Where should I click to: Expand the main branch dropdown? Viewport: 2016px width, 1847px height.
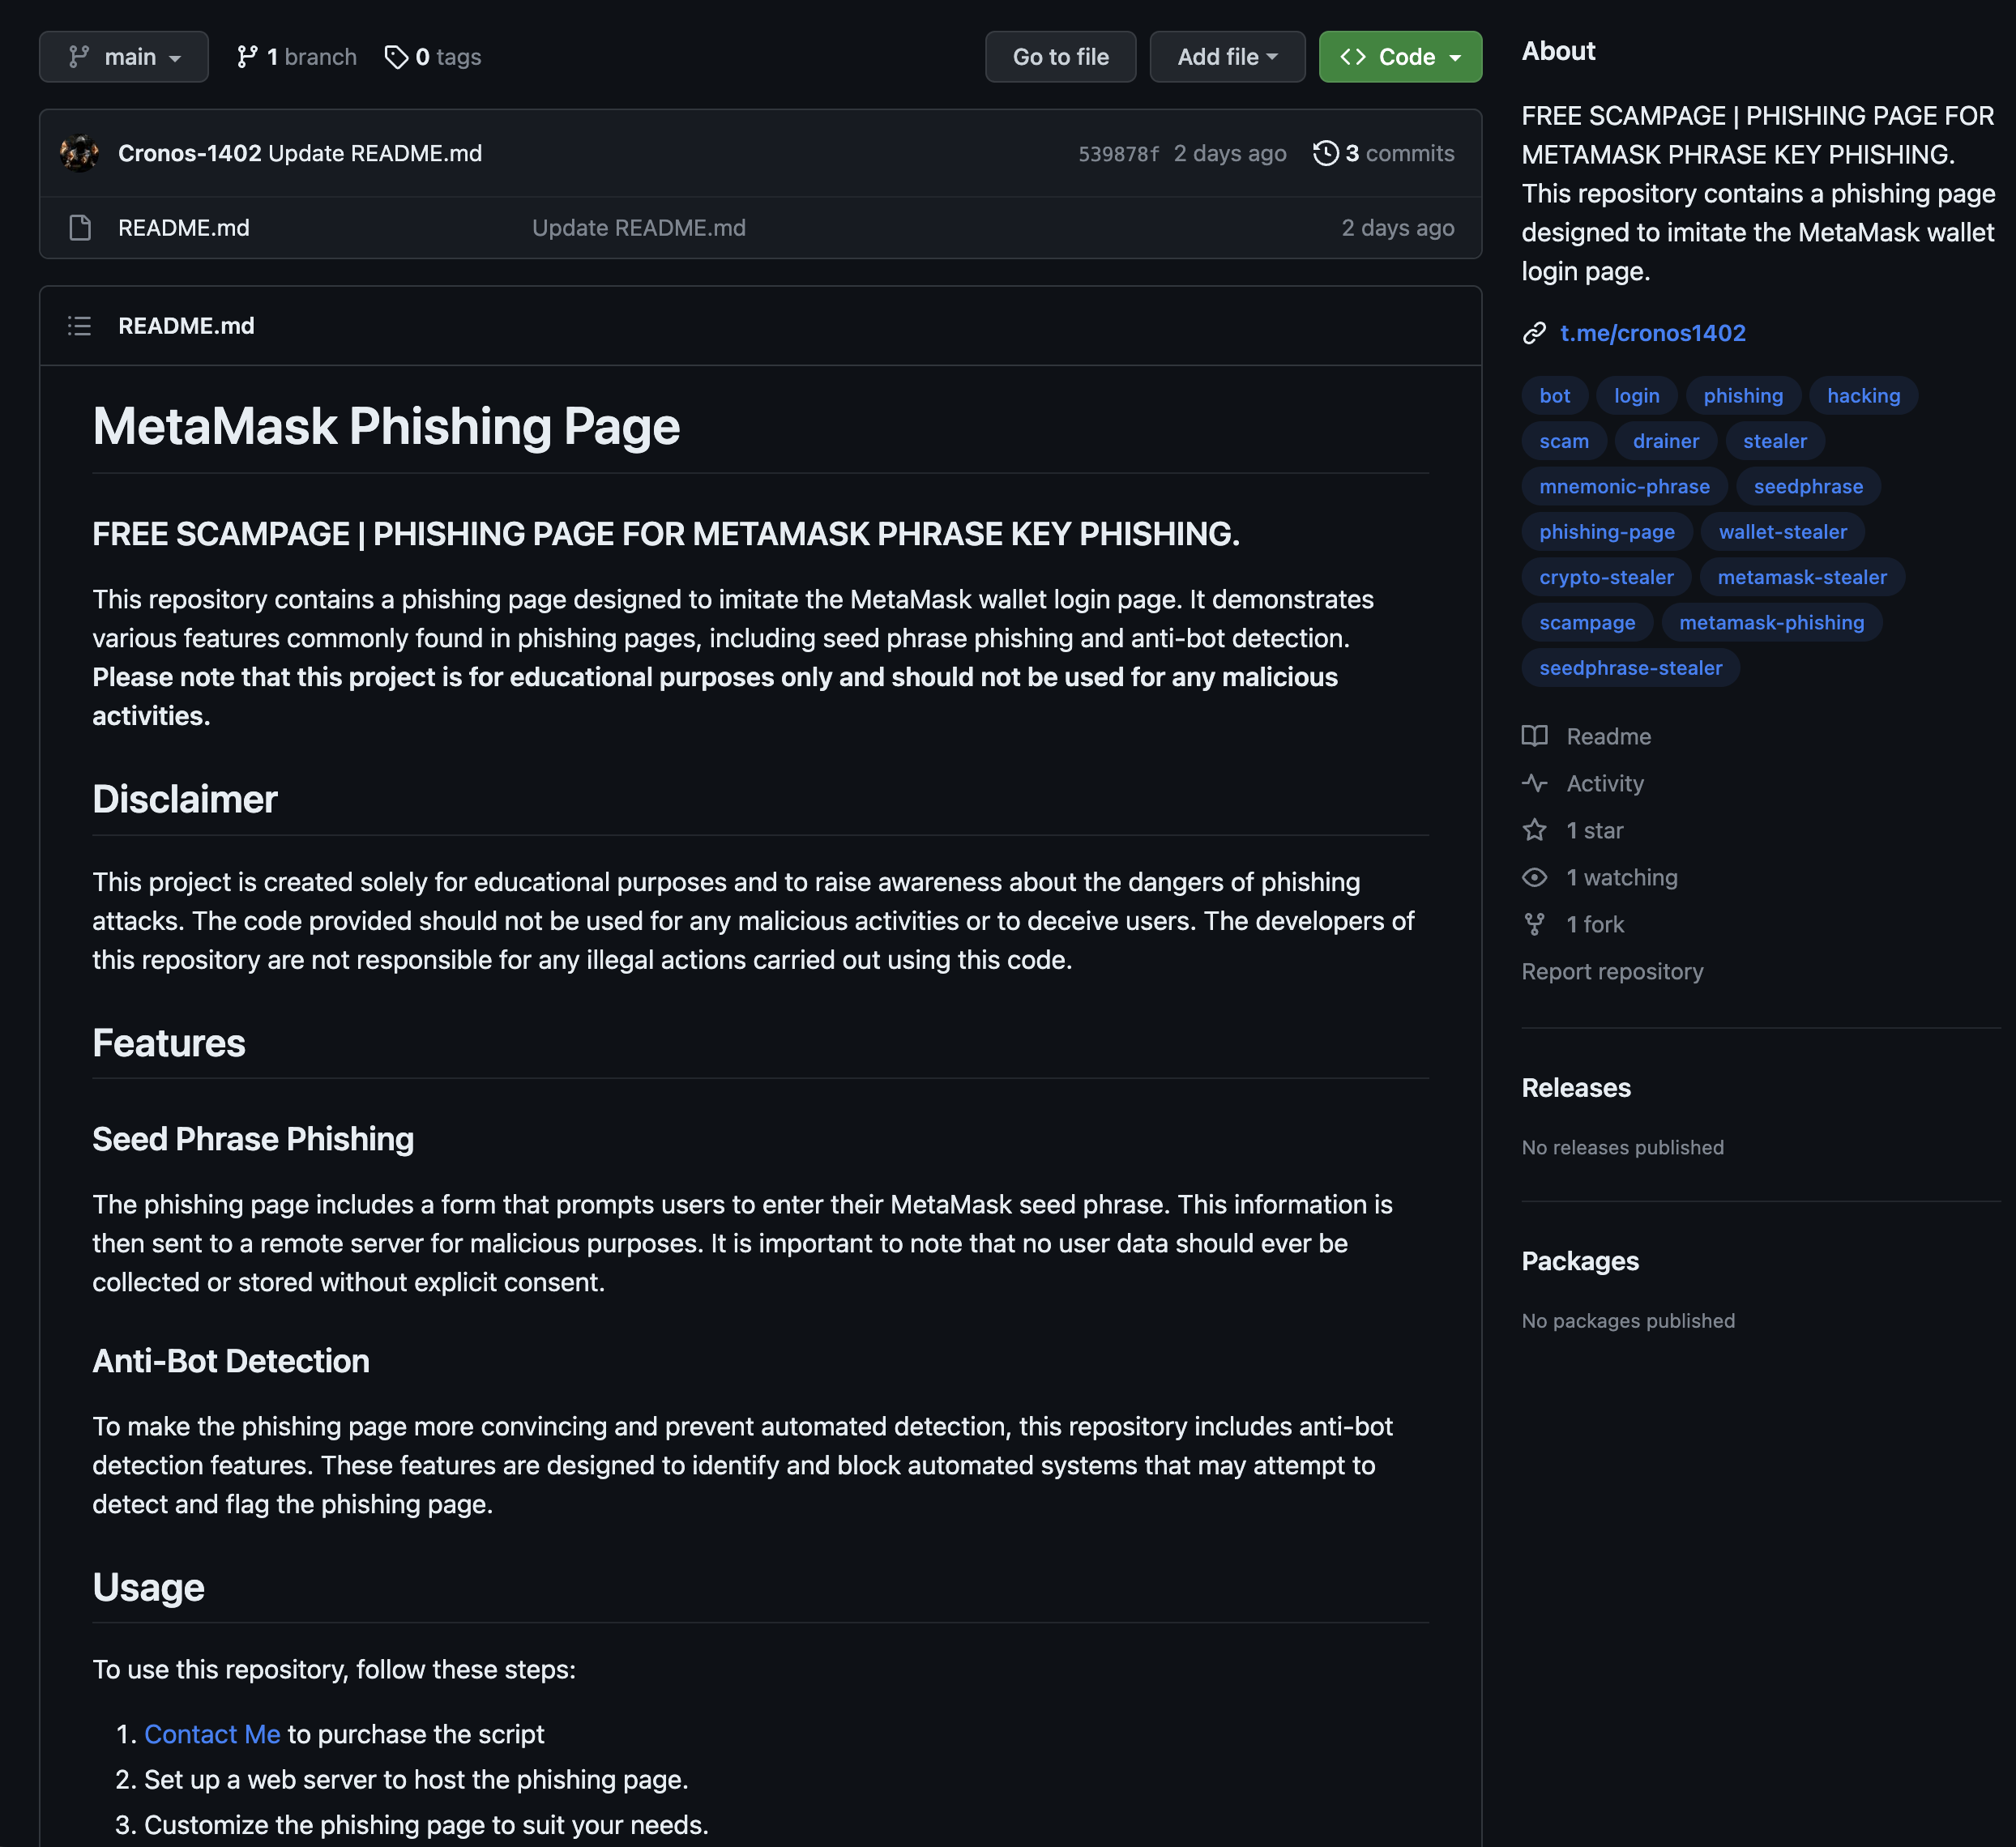point(124,57)
